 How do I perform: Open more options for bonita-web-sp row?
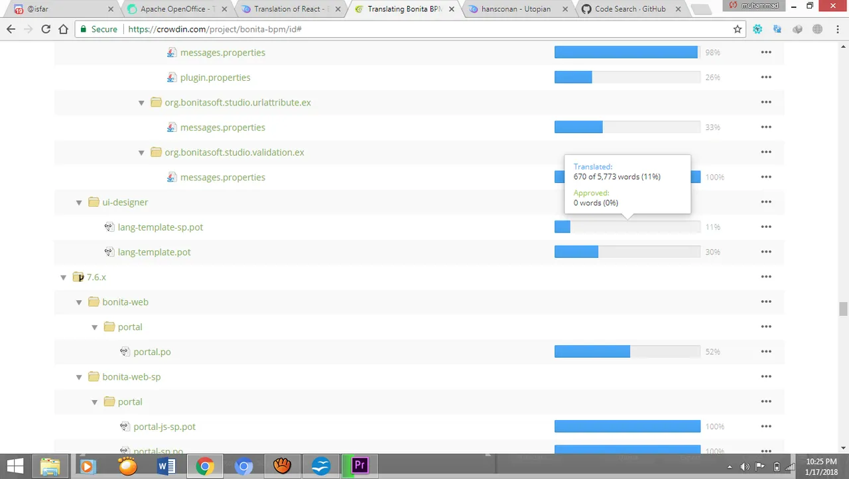pyautogui.click(x=766, y=377)
